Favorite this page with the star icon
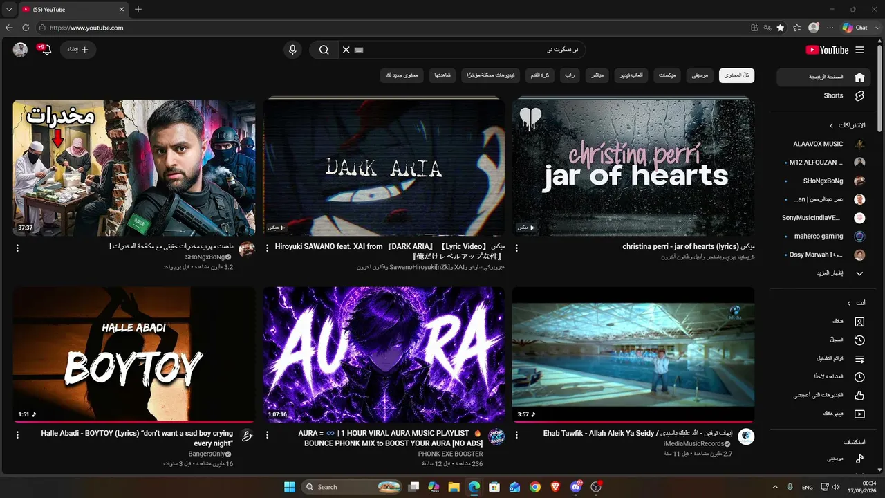Screen dimensions: 885x498 [781, 28]
